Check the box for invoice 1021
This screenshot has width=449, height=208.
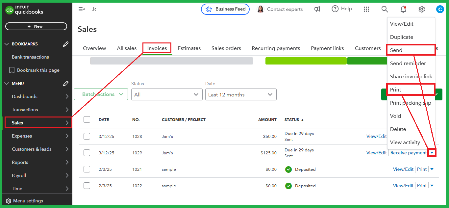(87, 169)
